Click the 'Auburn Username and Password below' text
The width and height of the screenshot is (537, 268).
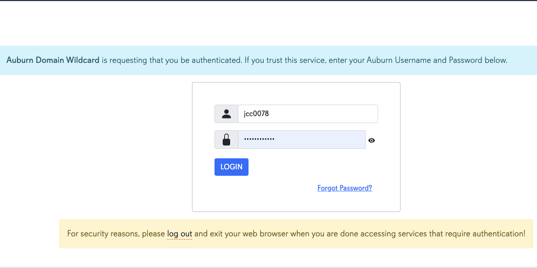coord(437,60)
